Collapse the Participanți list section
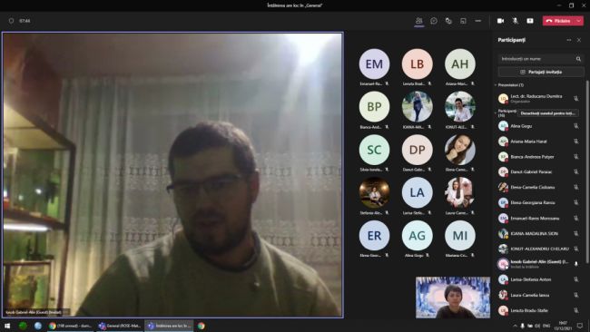590x332 pixels. click(x=496, y=112)
